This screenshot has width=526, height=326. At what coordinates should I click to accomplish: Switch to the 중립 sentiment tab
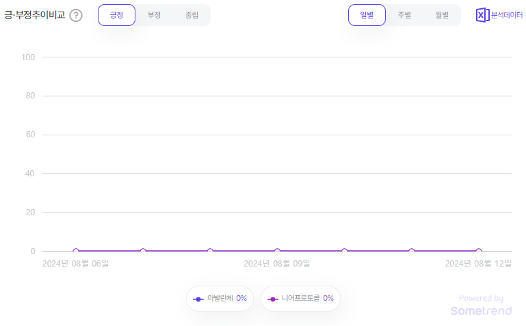pyautogui.click(x=192, y=15)
